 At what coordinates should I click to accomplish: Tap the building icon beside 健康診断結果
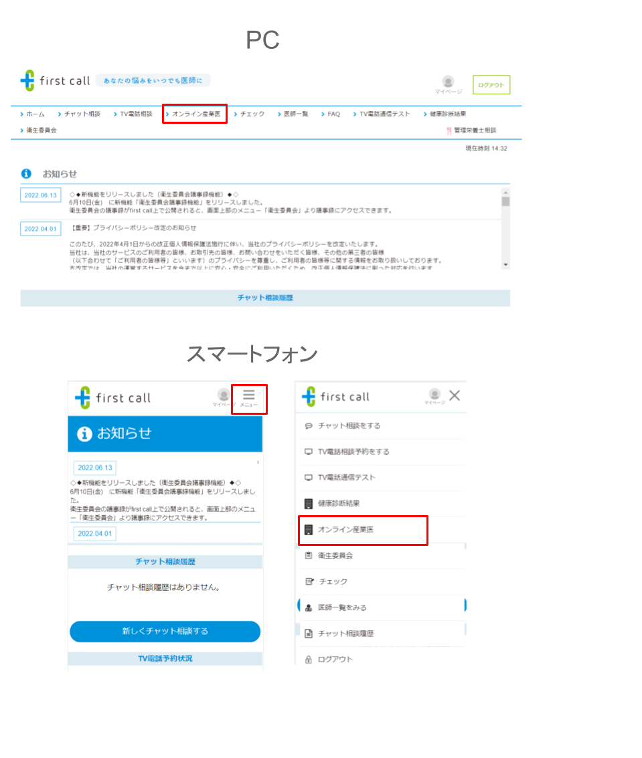tap(309, 504)
